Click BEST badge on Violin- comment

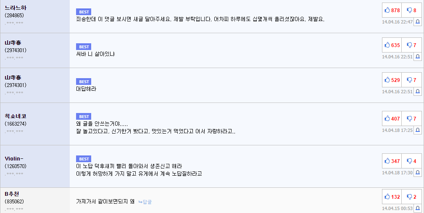point(84,159)
